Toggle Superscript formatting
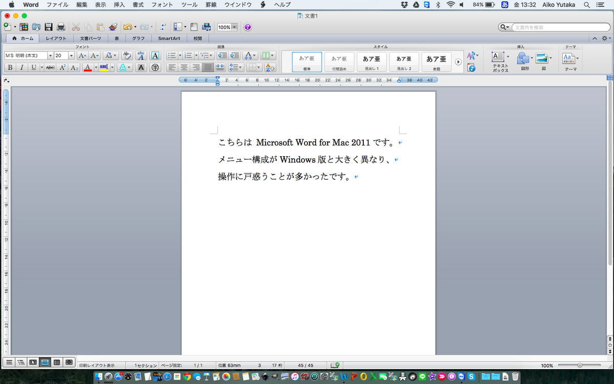Viewport: 614px width, 384px height. [62, 67]
